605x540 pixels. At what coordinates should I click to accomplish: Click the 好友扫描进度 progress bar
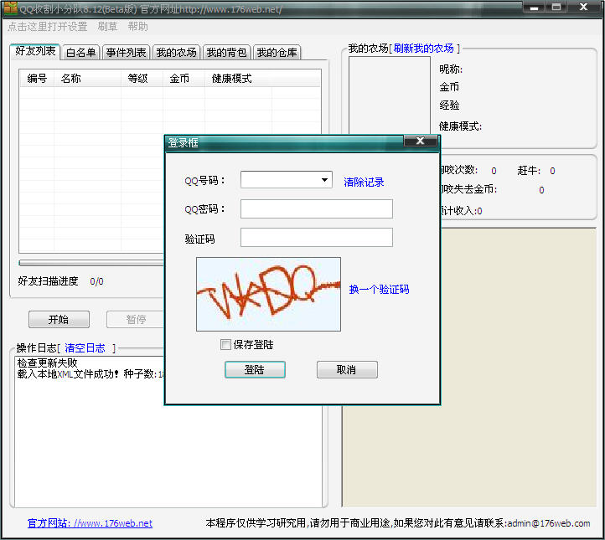click(x=92, y=263)
